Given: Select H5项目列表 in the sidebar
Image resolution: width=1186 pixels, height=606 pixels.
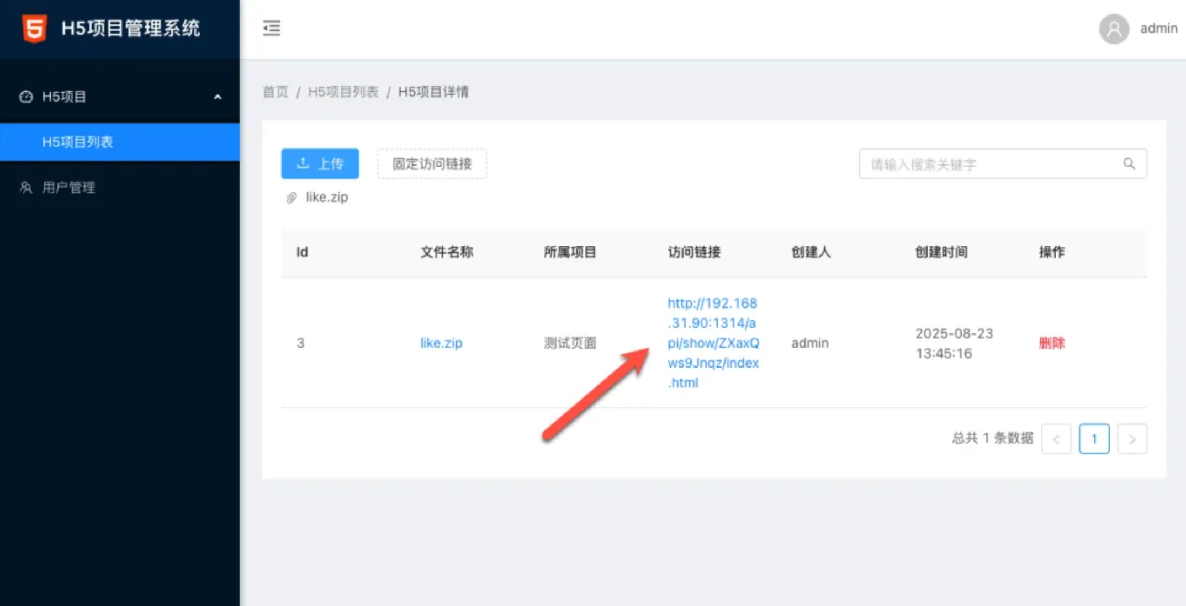Looking at the screenshot, I should [x=77, y=142].
